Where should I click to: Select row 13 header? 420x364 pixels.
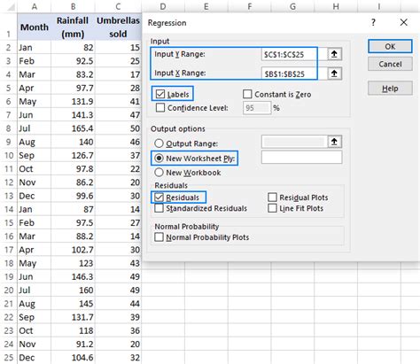click(x=9, y=196)
